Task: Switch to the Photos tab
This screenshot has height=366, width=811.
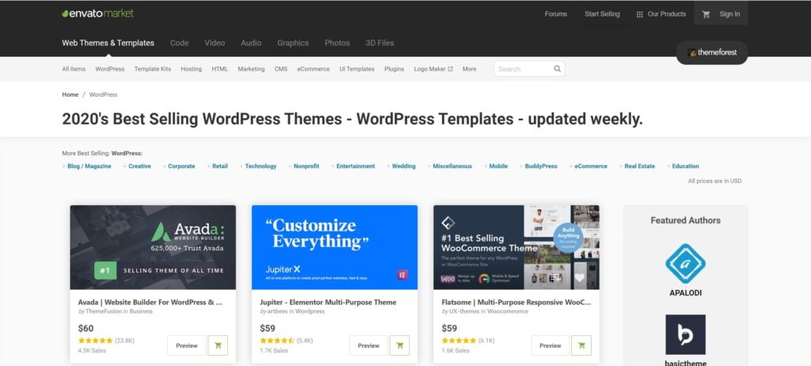Action: click(337, 43)
